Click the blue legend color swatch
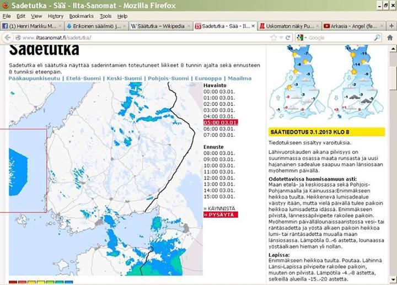Screen dimensions: 397x285 click(68, 282)
